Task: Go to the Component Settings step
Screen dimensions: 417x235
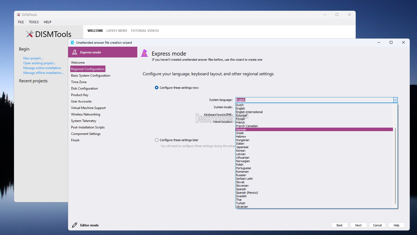Action: click(86, 134)
